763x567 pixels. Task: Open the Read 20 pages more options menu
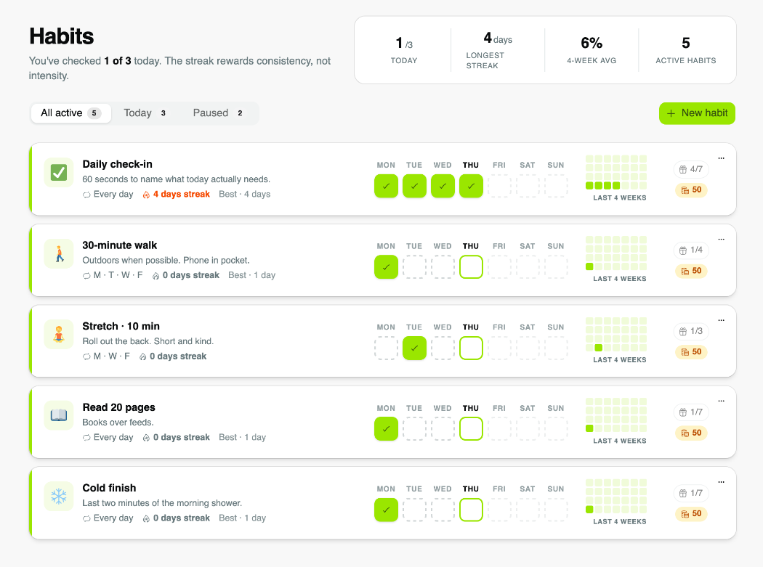click(x=721, y=401)
